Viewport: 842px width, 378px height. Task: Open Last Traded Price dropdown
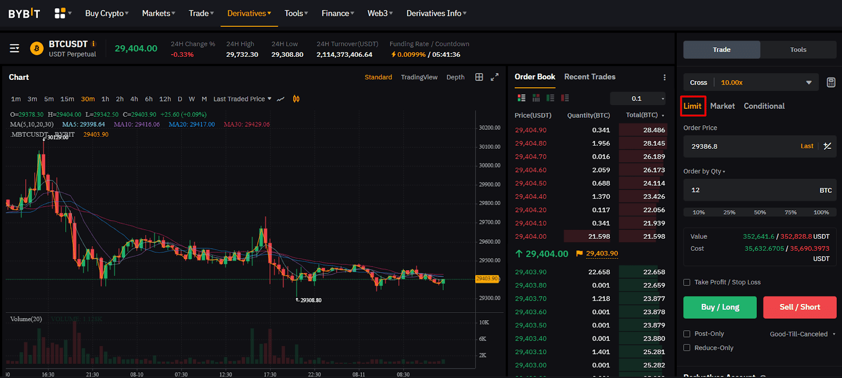243,99
